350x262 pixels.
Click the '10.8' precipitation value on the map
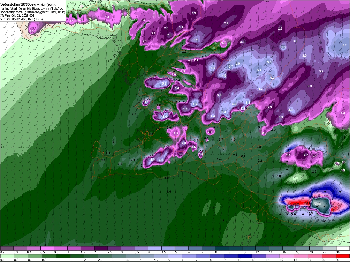(292, 207)
